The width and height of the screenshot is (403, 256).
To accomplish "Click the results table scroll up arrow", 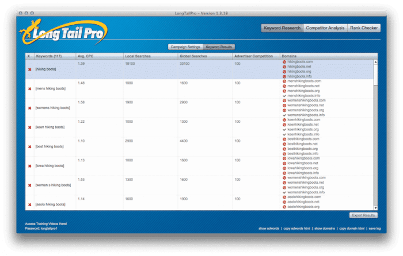I will 375,62.
